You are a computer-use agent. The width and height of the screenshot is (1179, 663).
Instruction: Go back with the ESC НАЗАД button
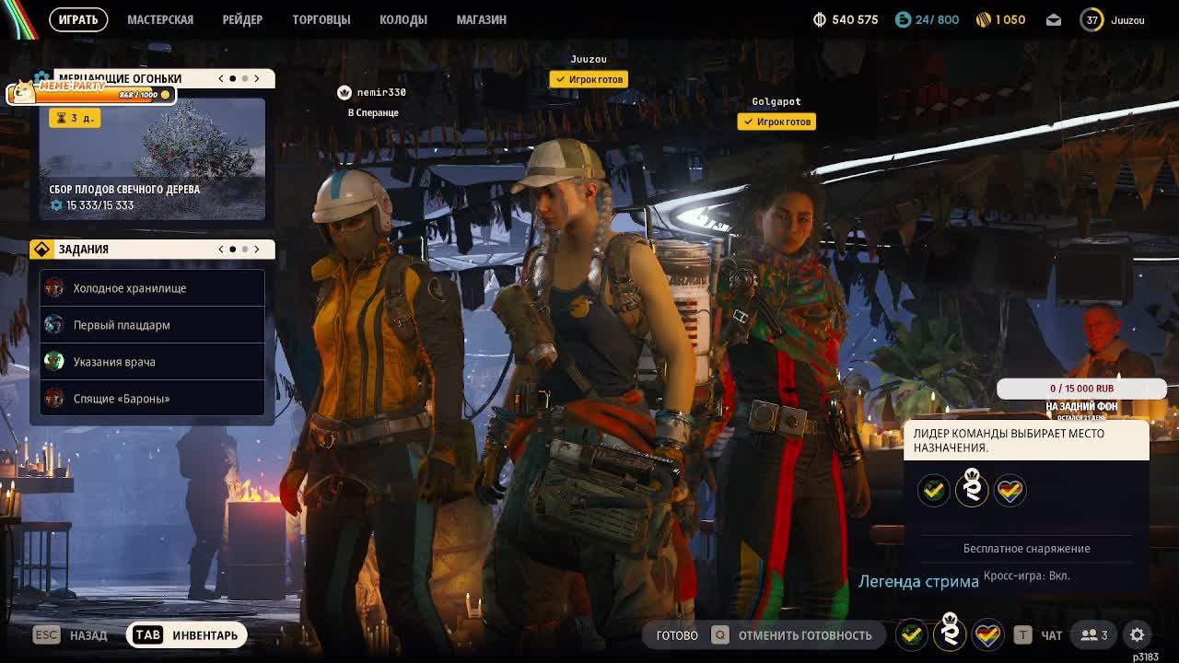tap(71, 635)
